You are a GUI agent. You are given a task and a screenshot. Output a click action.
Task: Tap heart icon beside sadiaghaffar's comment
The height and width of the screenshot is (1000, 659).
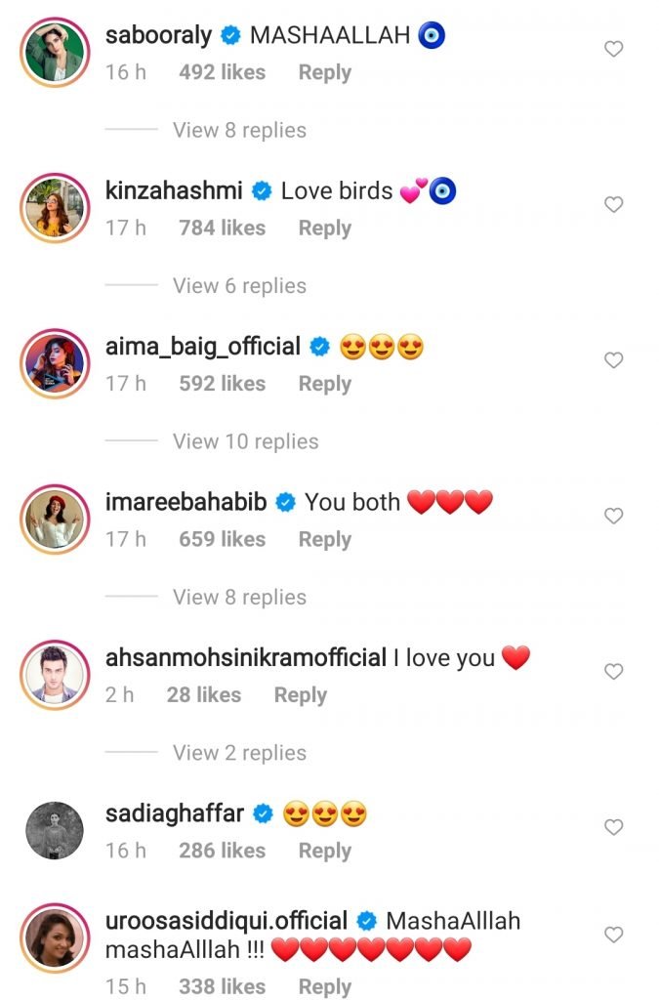(614, 827)
